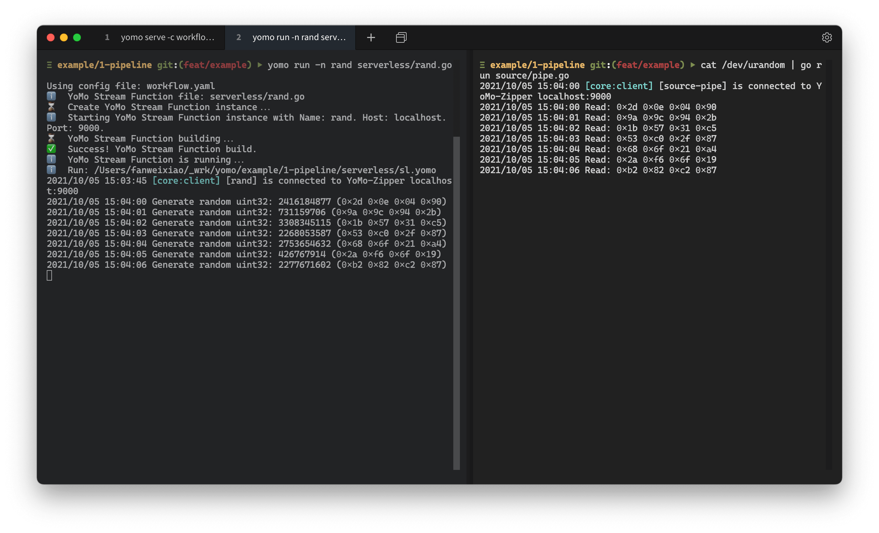This screenshot has width=879, height=533.
Task: Click 'localhost:9000' in right pane
Action: (x=574, y=97)
